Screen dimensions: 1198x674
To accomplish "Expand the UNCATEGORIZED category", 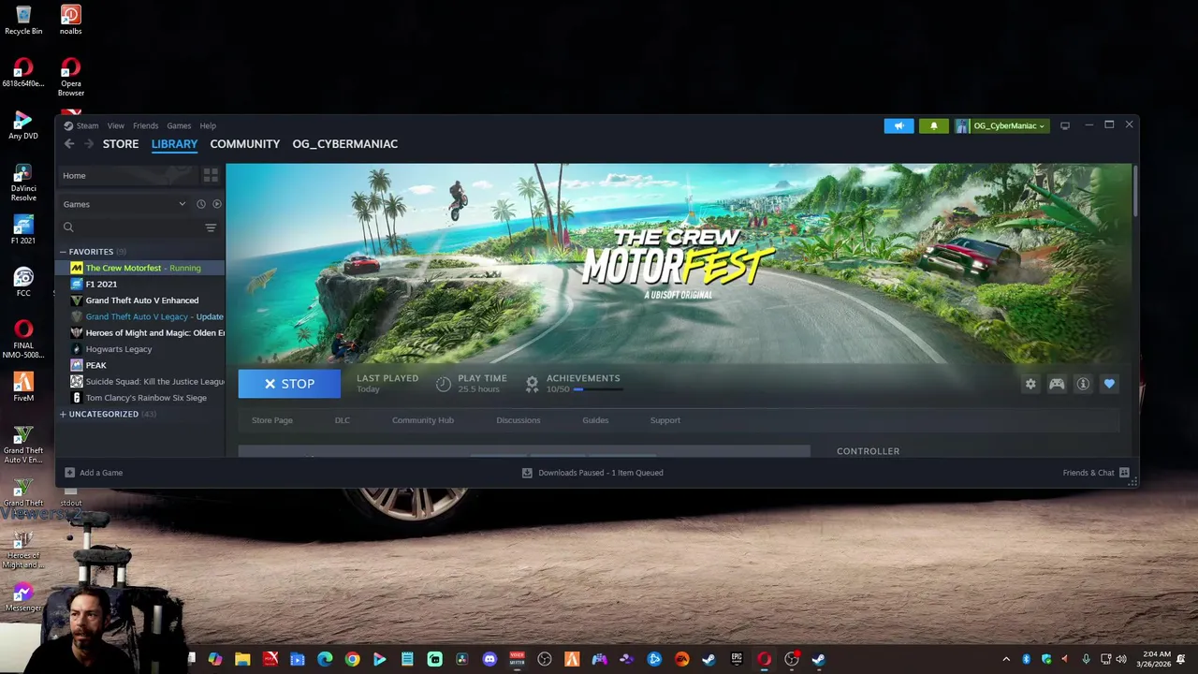I will point(64,414).
